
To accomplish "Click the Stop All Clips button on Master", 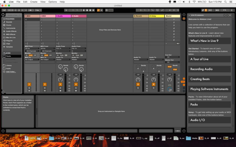I will click(166, 44).
